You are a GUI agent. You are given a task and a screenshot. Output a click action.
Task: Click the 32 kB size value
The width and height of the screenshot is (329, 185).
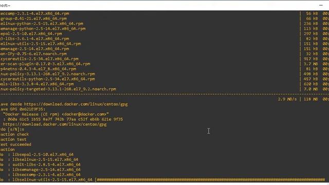click(x=312, y=53)
